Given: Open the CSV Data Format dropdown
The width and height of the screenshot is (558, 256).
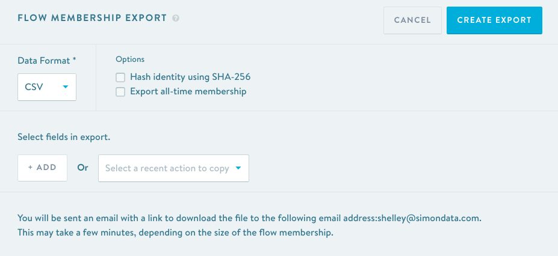Looking at the screenshot, I should (x=47, y=87).
